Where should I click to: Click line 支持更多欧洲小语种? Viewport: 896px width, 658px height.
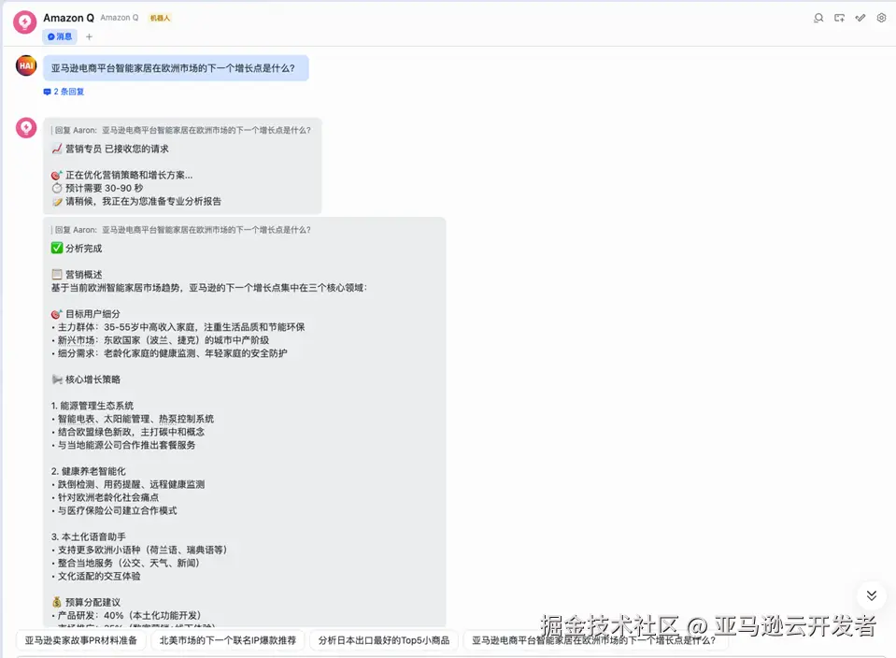(140, 550)
